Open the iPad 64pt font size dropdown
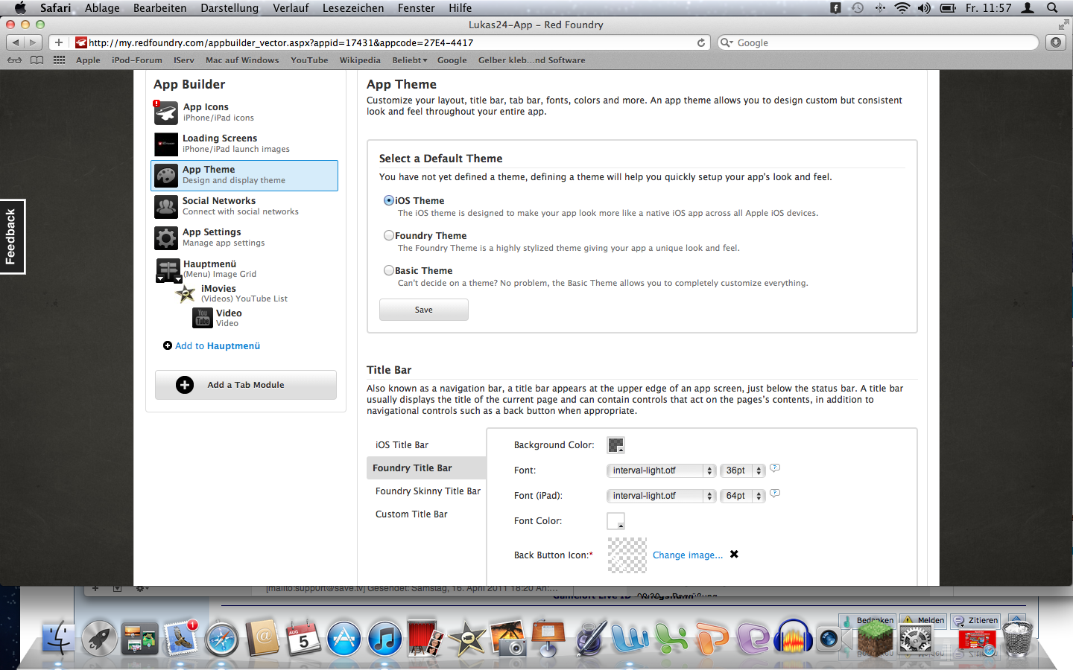Screen dimensions: 1073x670 pos(742,496)
